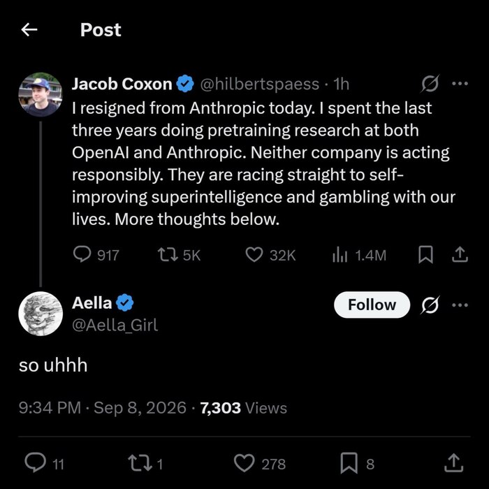The height and width of the screenshot is (489, 489).
Task: Share Jacob Coxon's post
Action: pos(460,255)
